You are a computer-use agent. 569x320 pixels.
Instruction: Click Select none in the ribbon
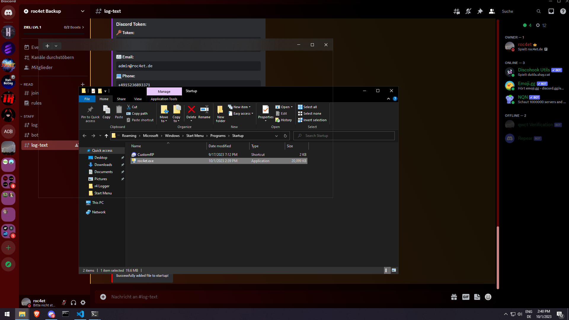(309, 113)
